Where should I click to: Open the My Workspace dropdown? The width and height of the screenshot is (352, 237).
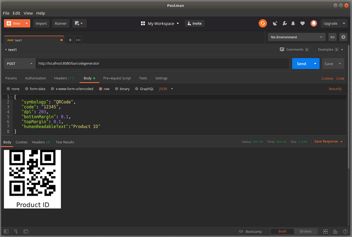pos(163,23)
